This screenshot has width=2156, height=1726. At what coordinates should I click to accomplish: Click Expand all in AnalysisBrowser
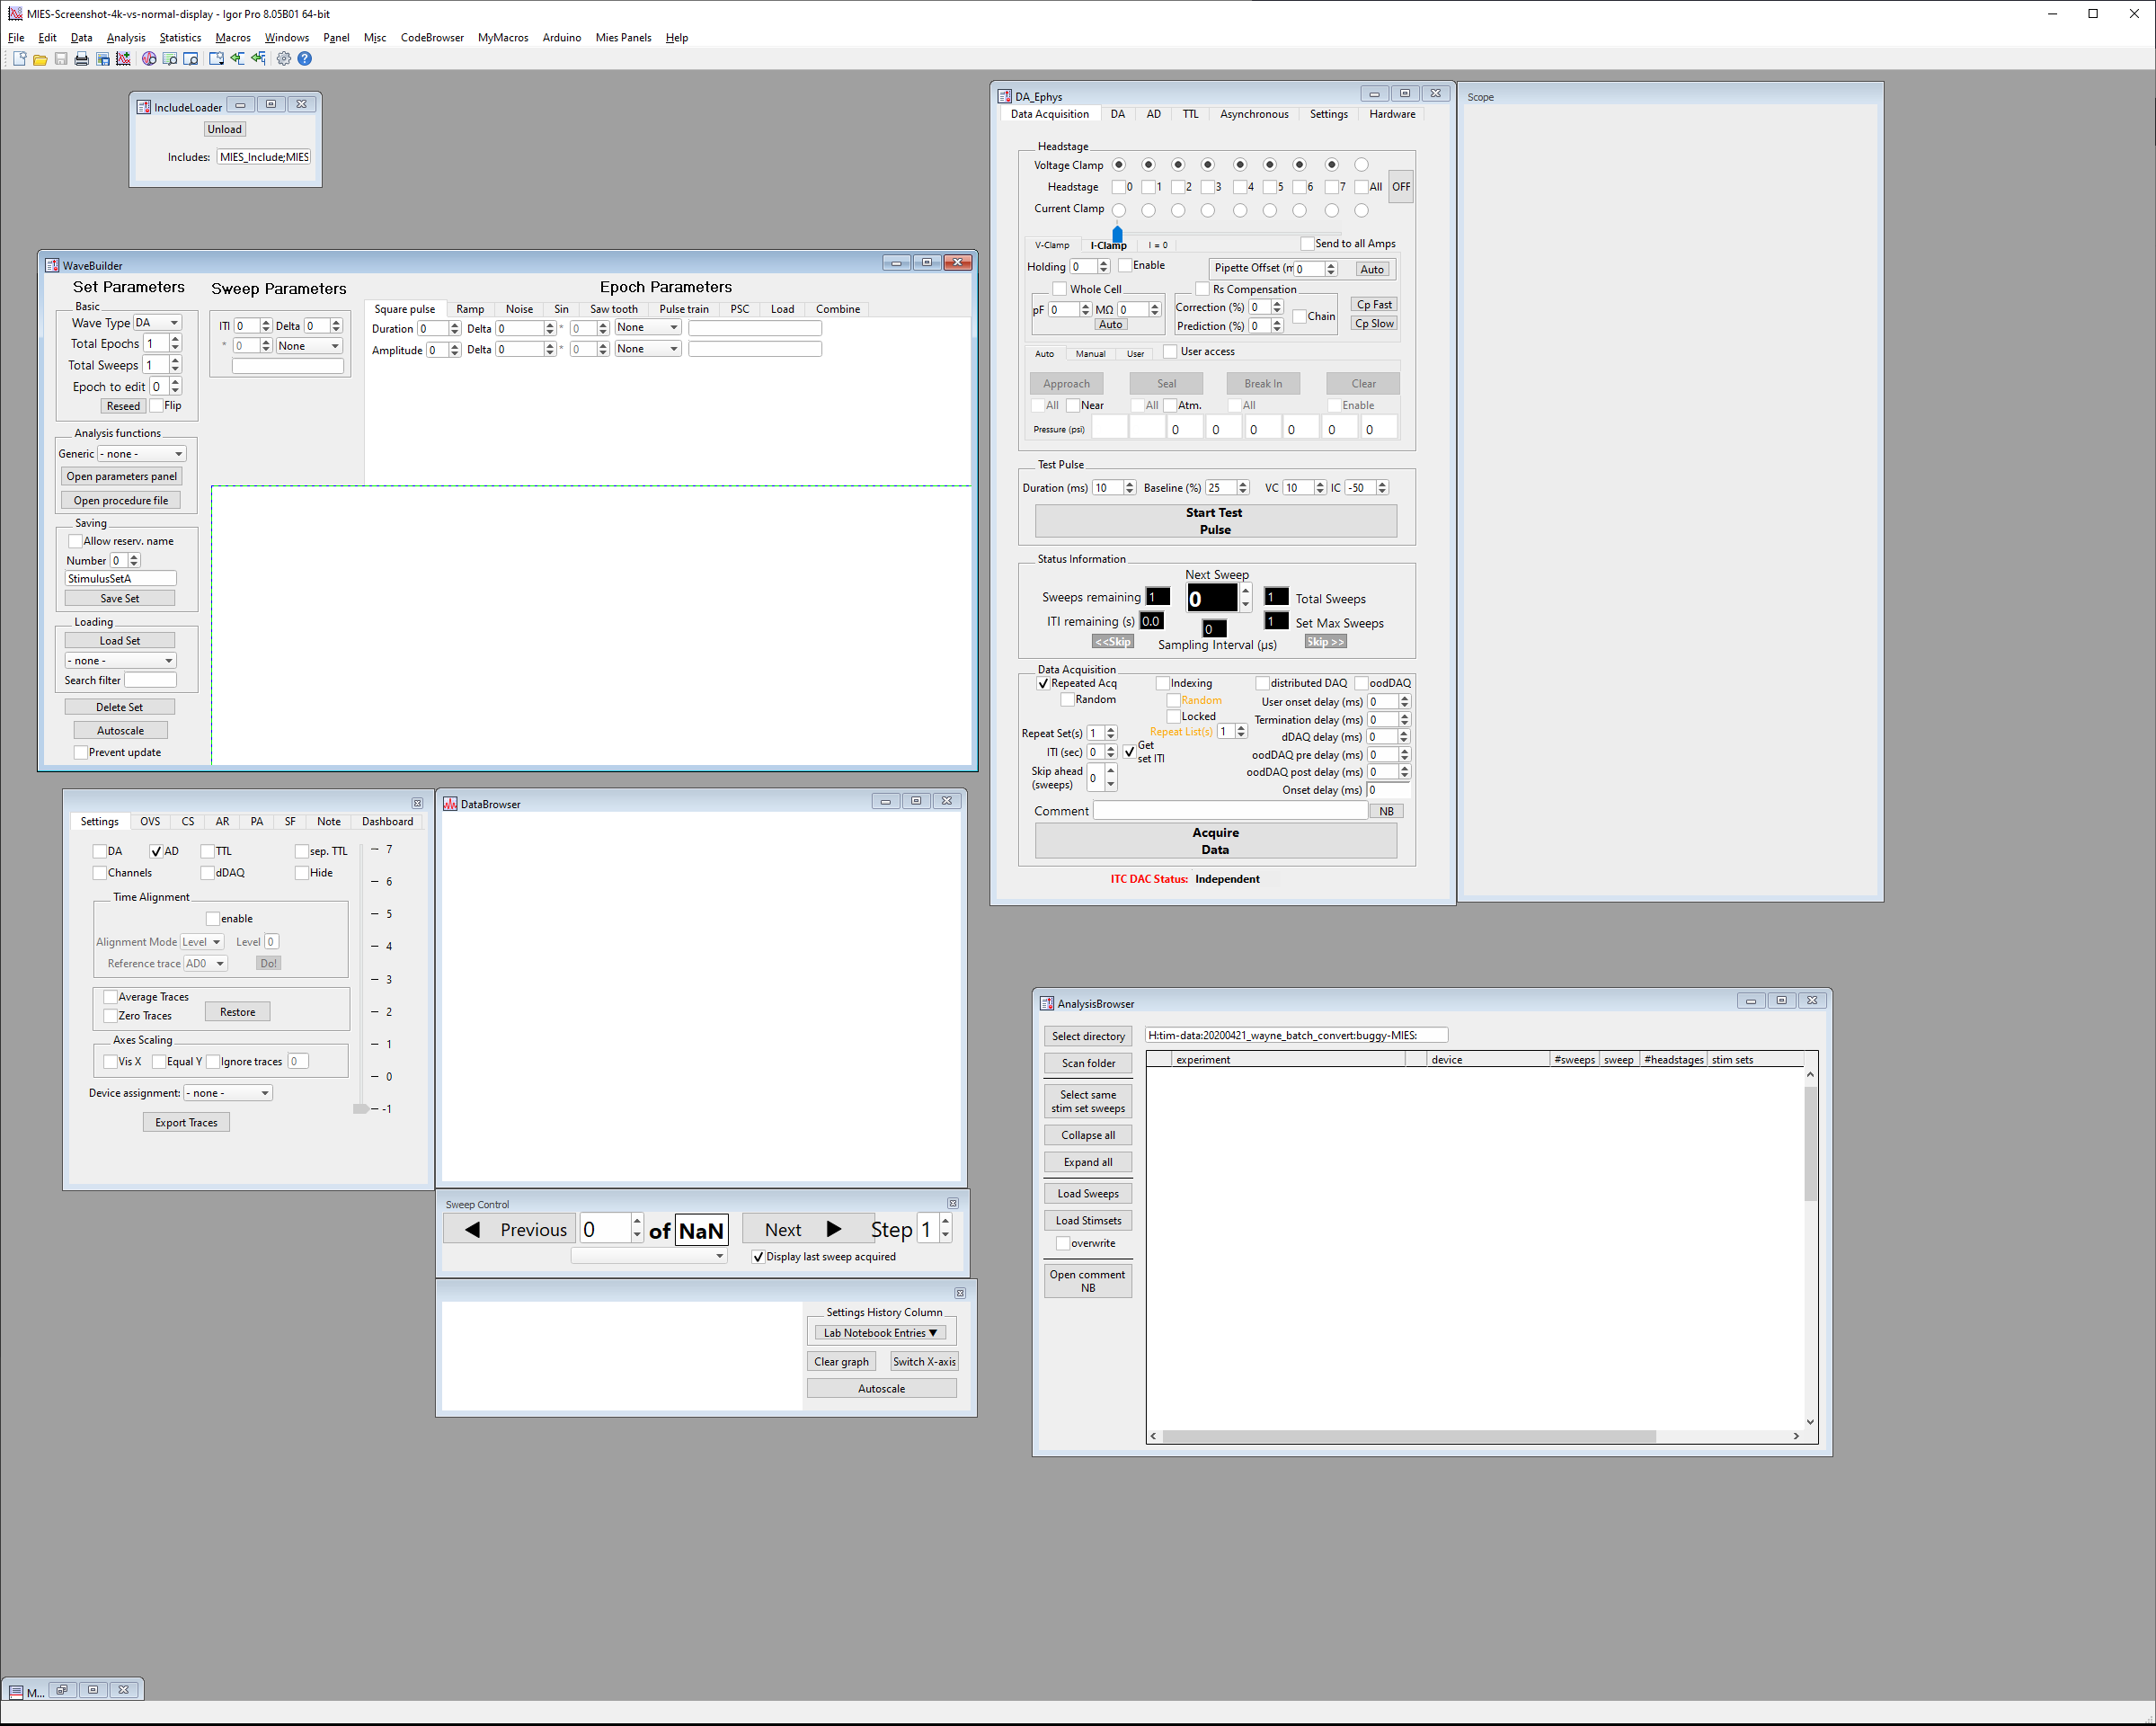click(x=1088, y=1161)
